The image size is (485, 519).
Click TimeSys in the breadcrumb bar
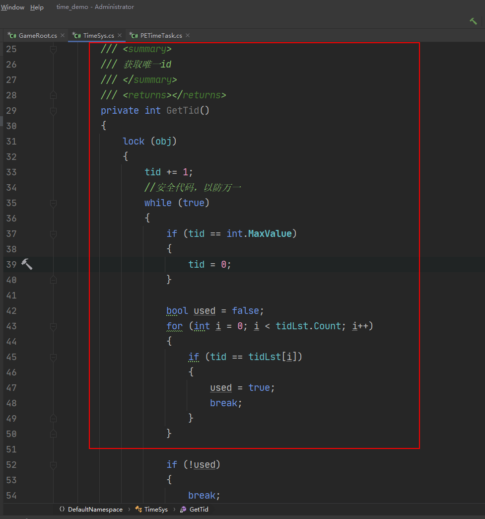click(x=156, y=510)
